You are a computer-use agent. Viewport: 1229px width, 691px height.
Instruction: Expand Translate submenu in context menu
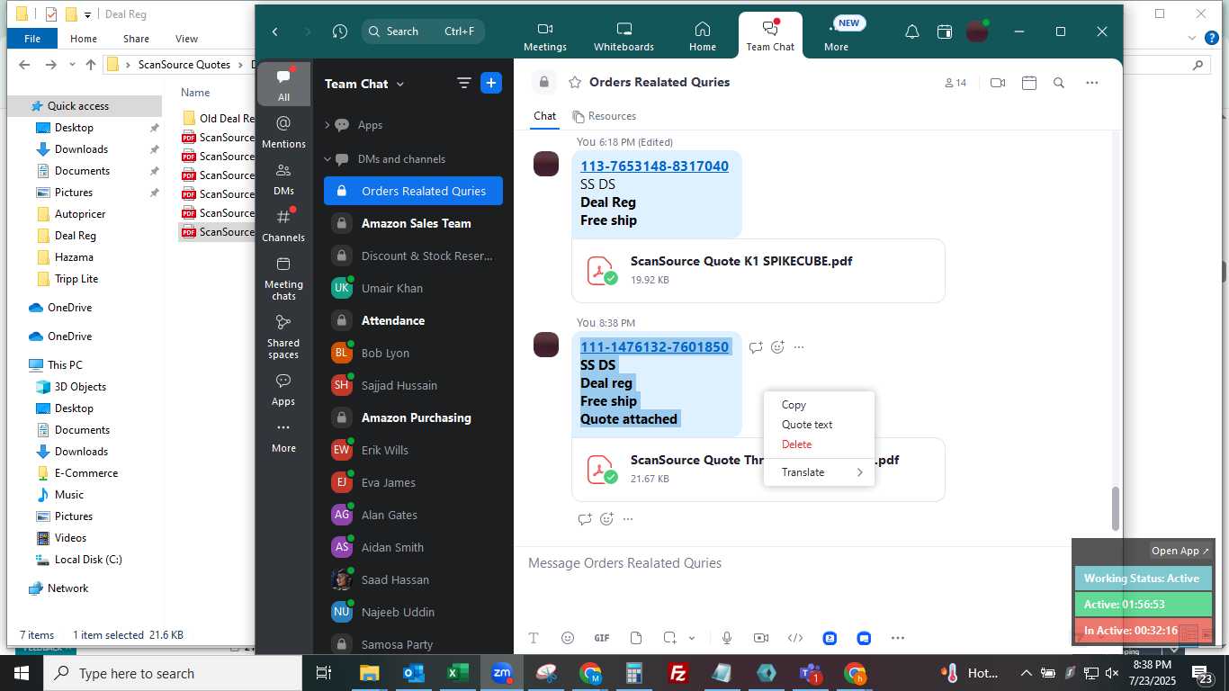point(819,472)
